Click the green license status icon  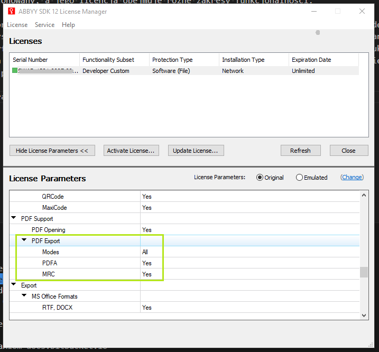15,70
